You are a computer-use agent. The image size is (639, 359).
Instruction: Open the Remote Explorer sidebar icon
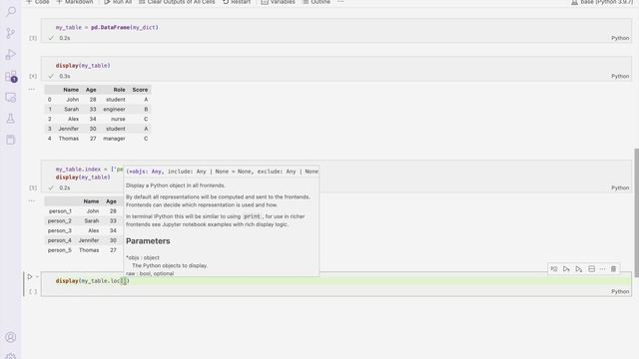(x=11, y=98)
